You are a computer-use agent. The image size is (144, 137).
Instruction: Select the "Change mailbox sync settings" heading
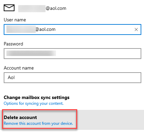pos(36,97)
